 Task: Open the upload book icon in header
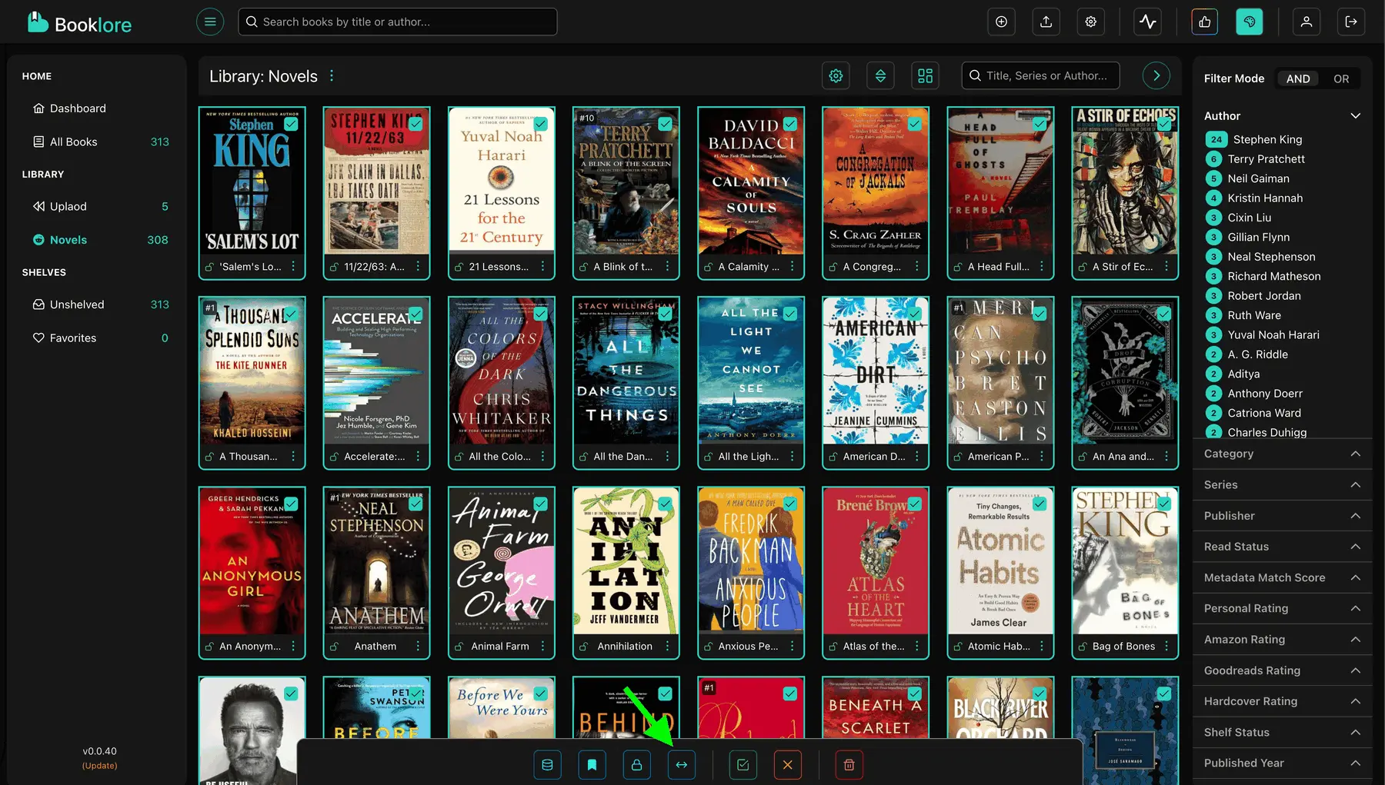coord(1046,22)
